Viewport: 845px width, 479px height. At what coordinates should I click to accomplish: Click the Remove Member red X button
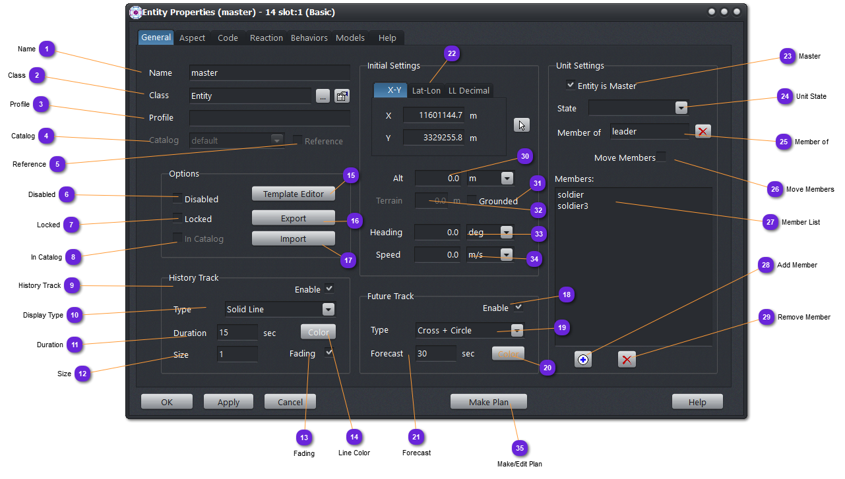click(x=627, y=359)
